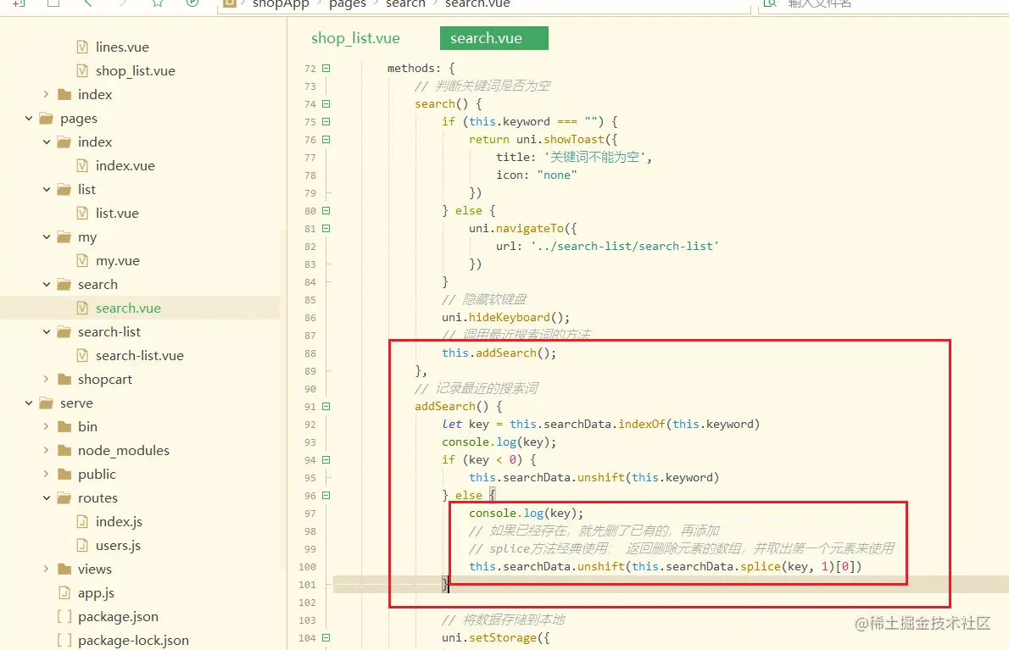Collapse the fold marker on line 104
This screenshot has width=1009, height=650.
click(x=326, y=638)
